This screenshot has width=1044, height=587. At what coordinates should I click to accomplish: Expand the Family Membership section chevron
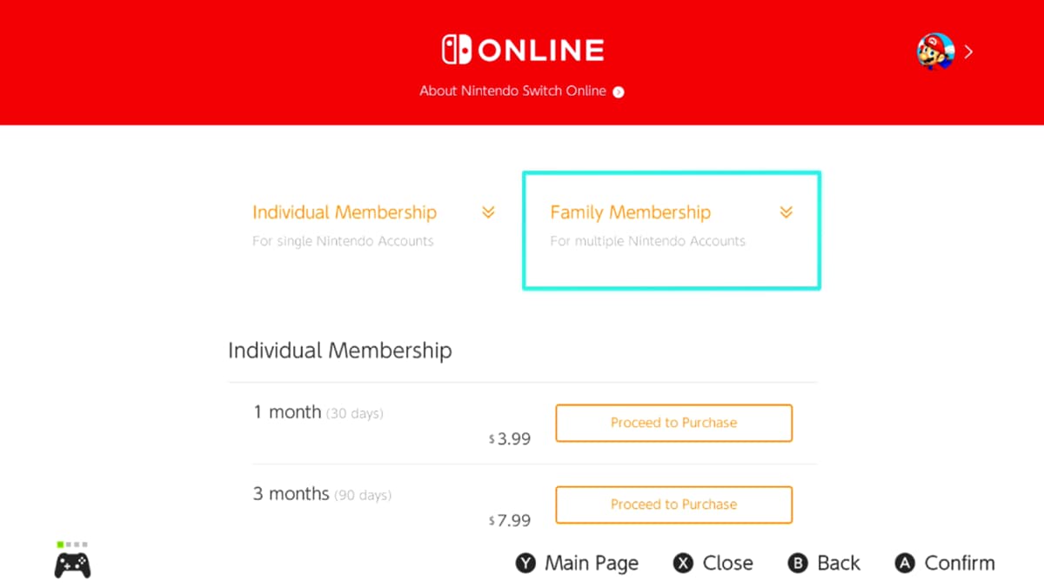pos(786,212)
